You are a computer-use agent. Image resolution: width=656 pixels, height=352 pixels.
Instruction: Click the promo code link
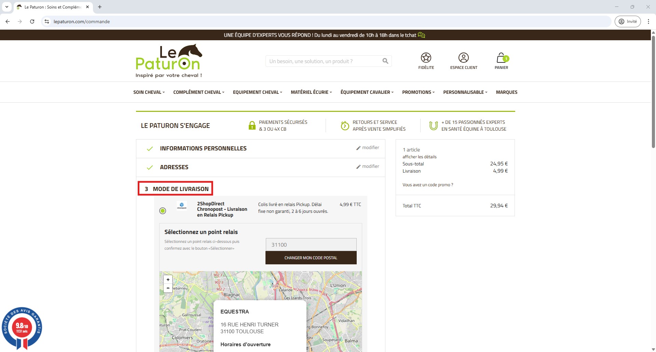point(428,185)
